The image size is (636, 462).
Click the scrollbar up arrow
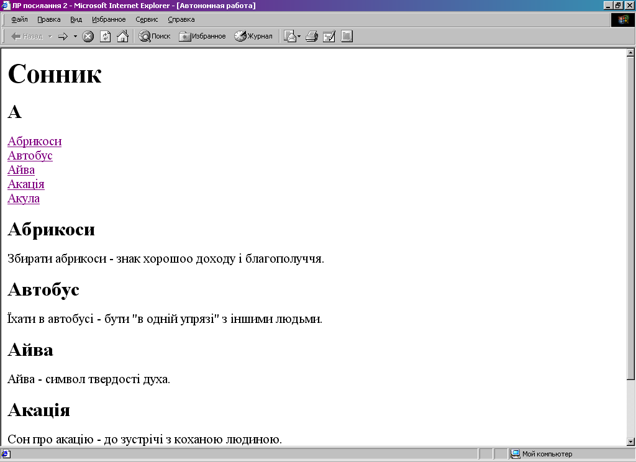point(630,52)
